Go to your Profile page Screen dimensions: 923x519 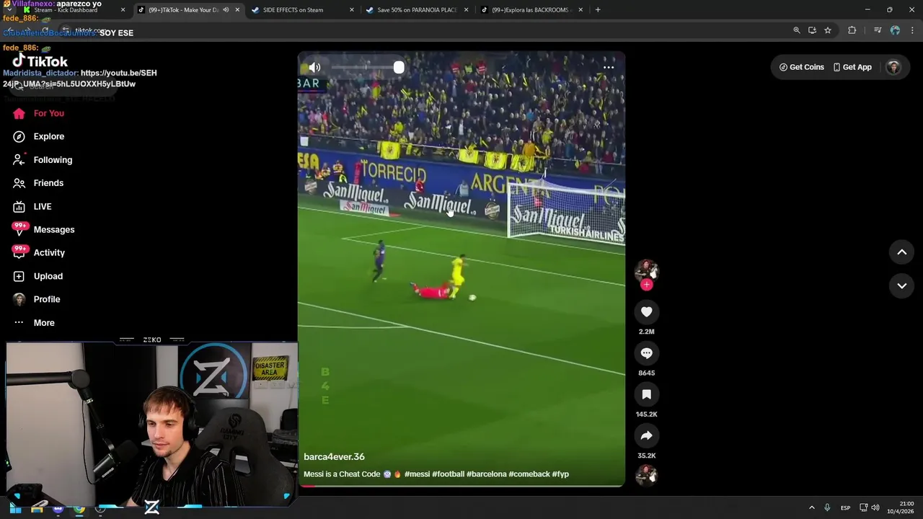click(x=36, y=299)
